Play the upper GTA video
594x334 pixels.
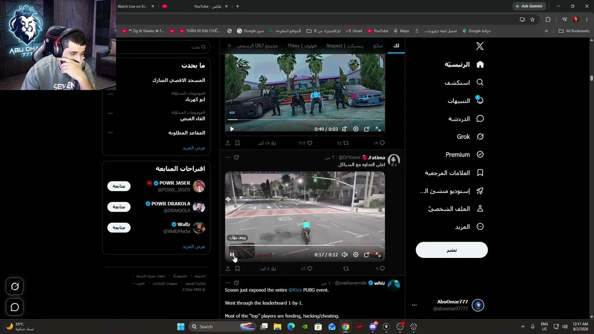coord(232,129)
